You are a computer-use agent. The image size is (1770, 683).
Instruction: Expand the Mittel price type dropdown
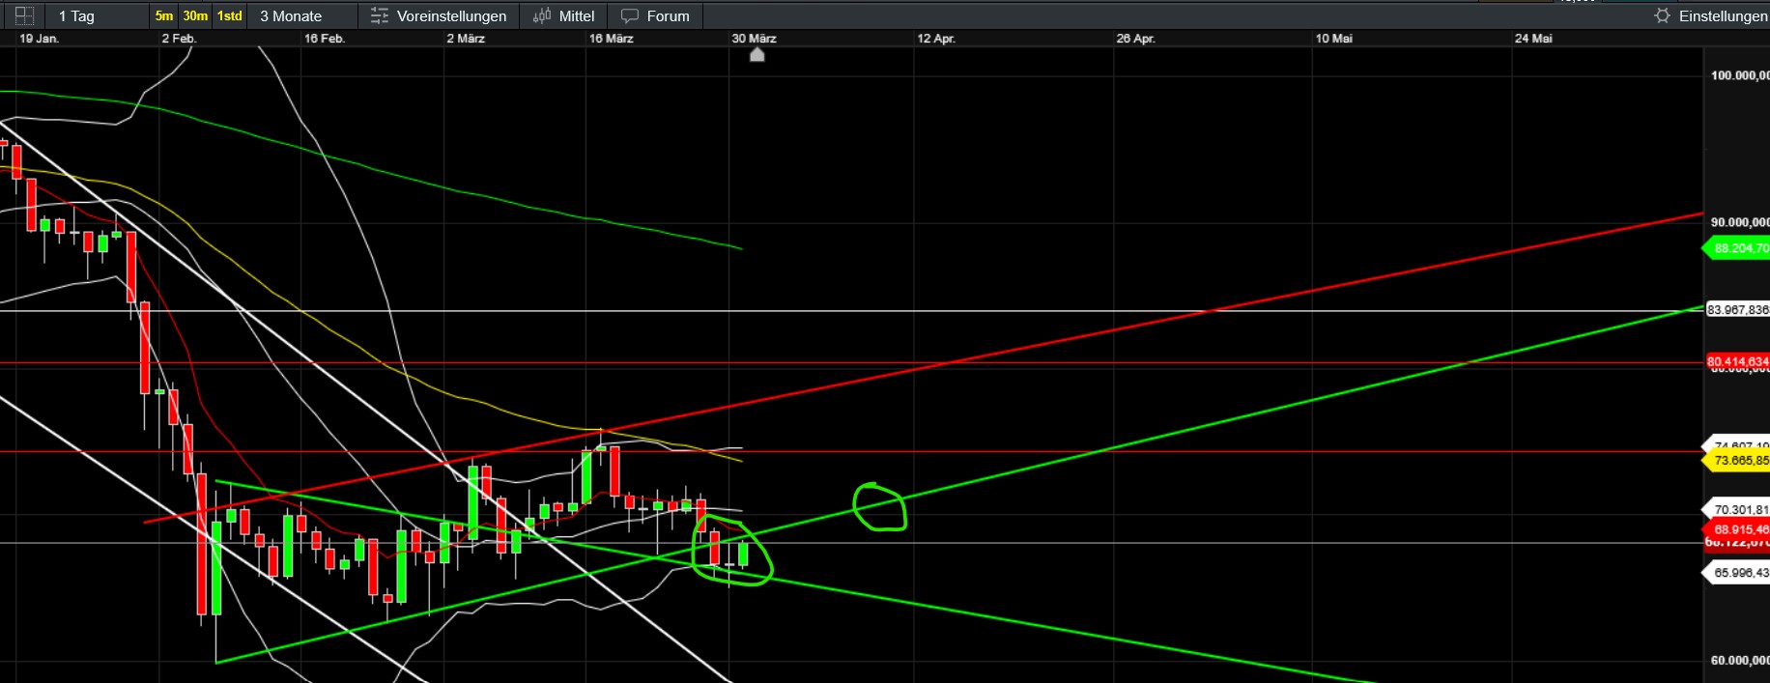pyautogui.click(x=577, y=16)
